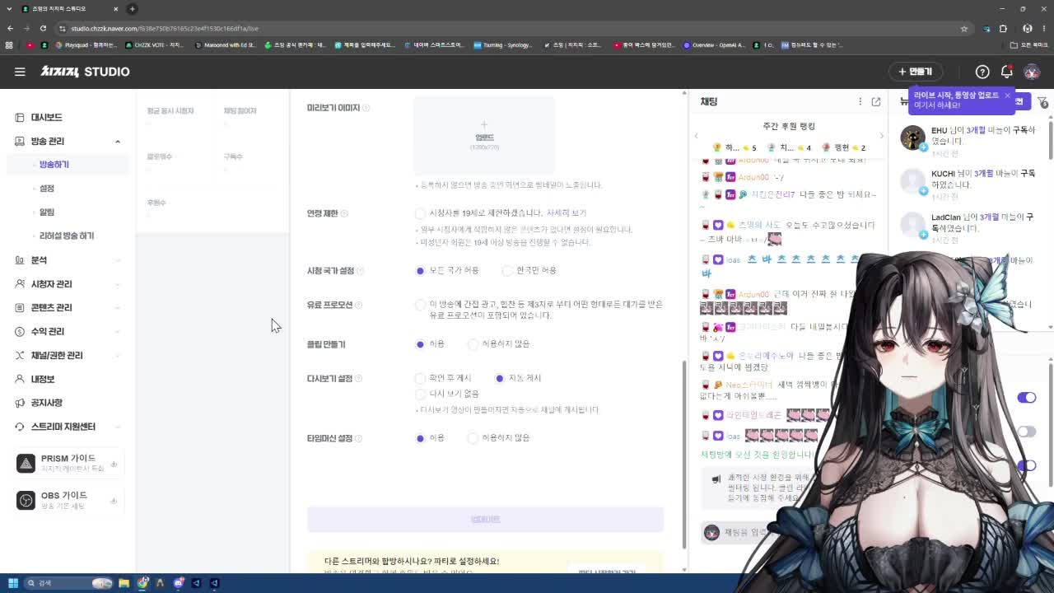Click the upload plus in preview image box
The height and width of the screenshot is (593, 1054).
click(x=484, y=124)
